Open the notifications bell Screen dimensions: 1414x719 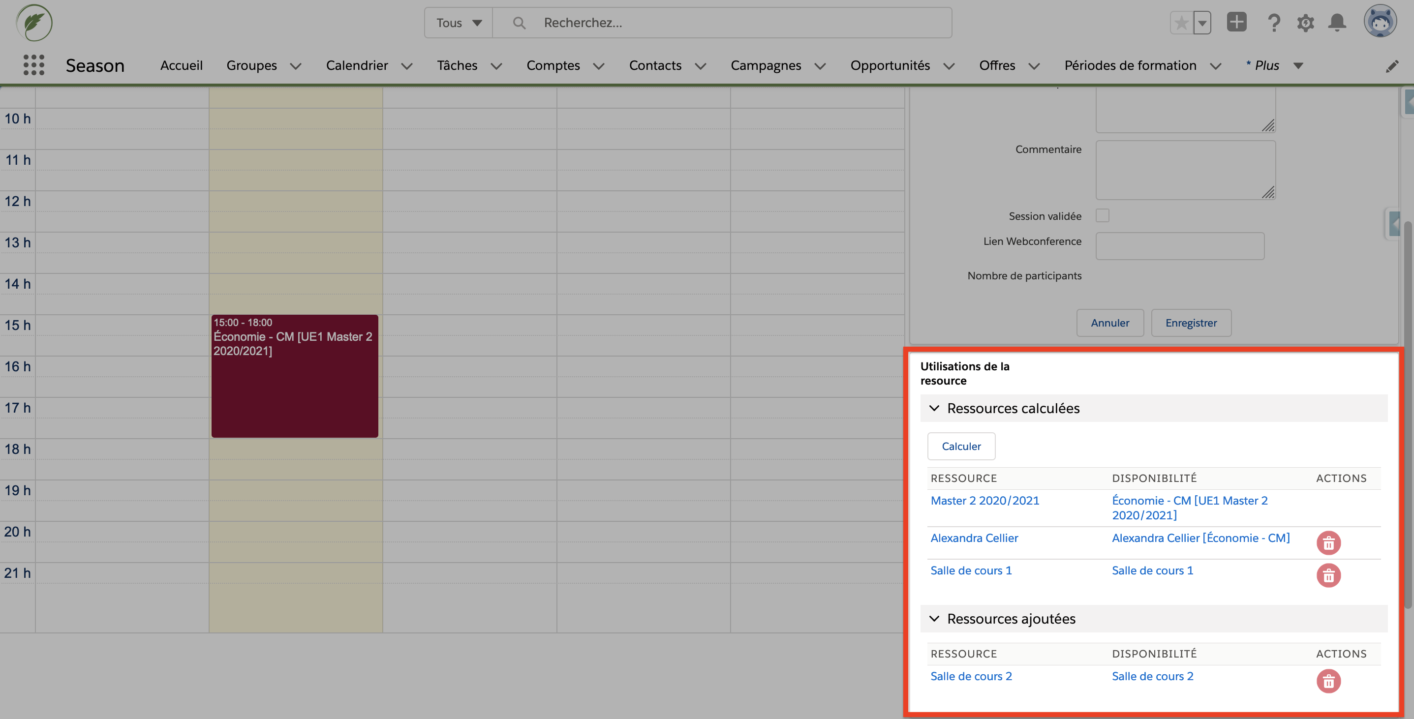[1337, 23]
